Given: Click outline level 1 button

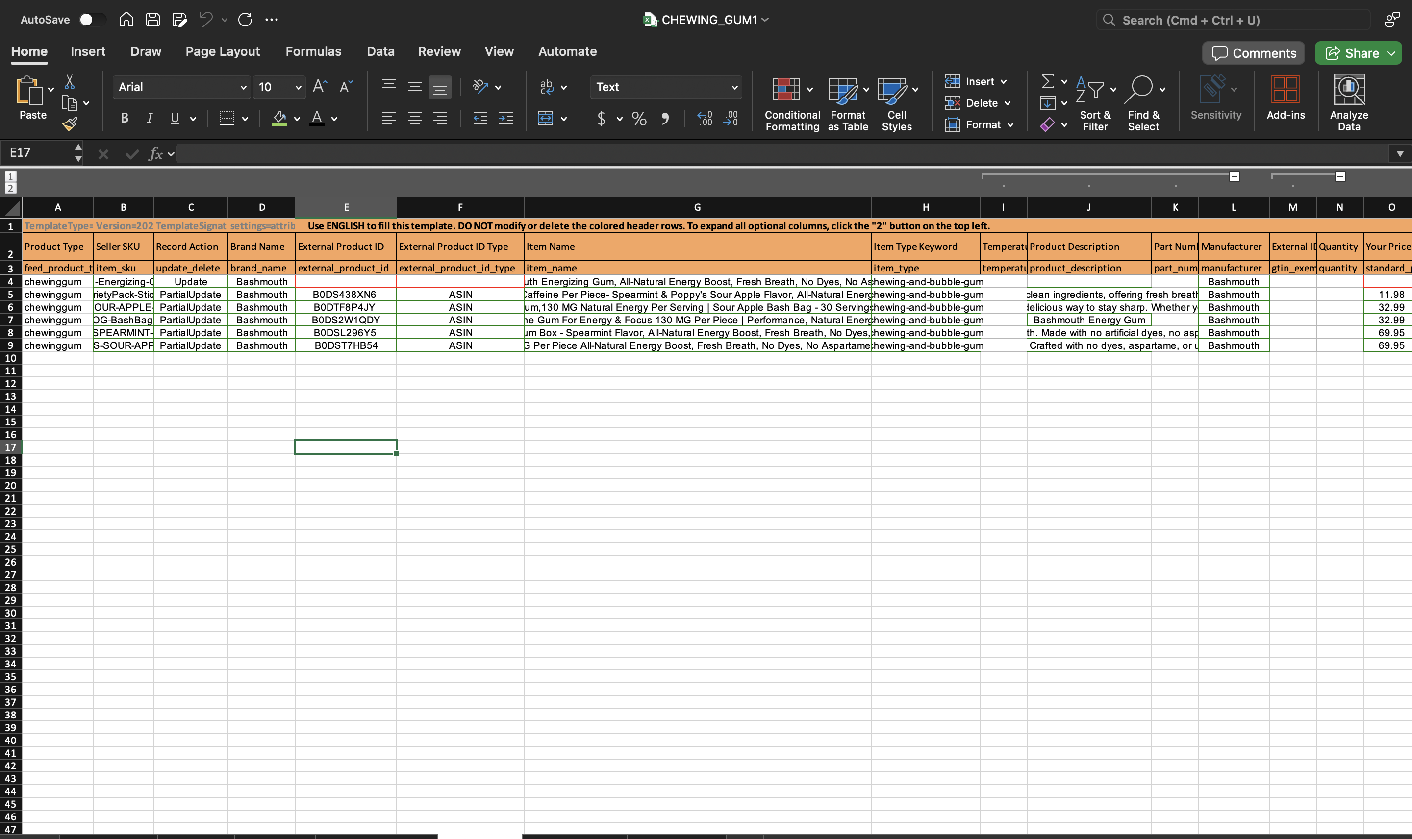Looking at the screenshot, I should [11, 176].
